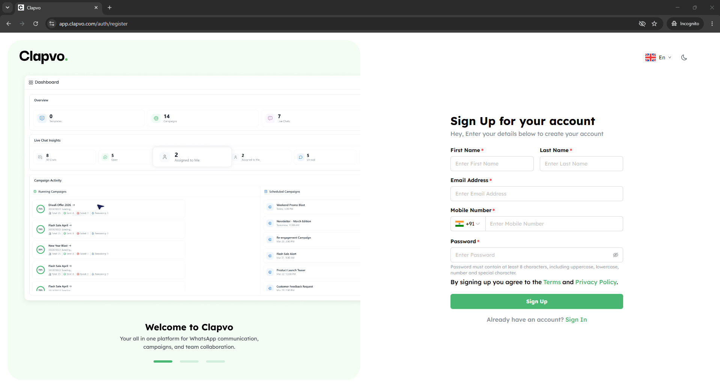720x387 pixels.
Task: Click the All Chats icon in preview
Action: (40, 157)
